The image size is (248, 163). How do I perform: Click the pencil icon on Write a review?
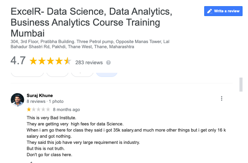[x=209, y=11]
